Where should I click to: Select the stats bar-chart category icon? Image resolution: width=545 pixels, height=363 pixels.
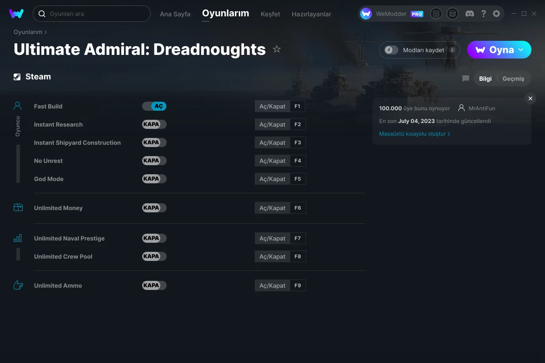pos(18,238)
